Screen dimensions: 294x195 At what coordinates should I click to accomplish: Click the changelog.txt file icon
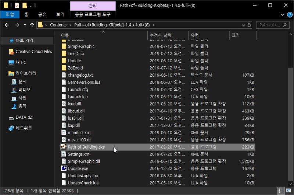tap(64, 75)
